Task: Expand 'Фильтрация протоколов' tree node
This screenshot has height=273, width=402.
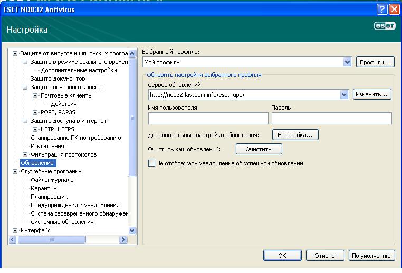Action: coord(25,154)
